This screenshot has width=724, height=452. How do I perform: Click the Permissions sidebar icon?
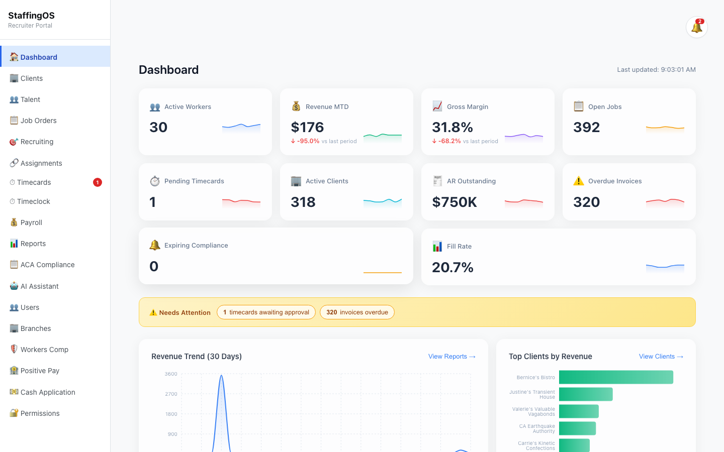14,413
